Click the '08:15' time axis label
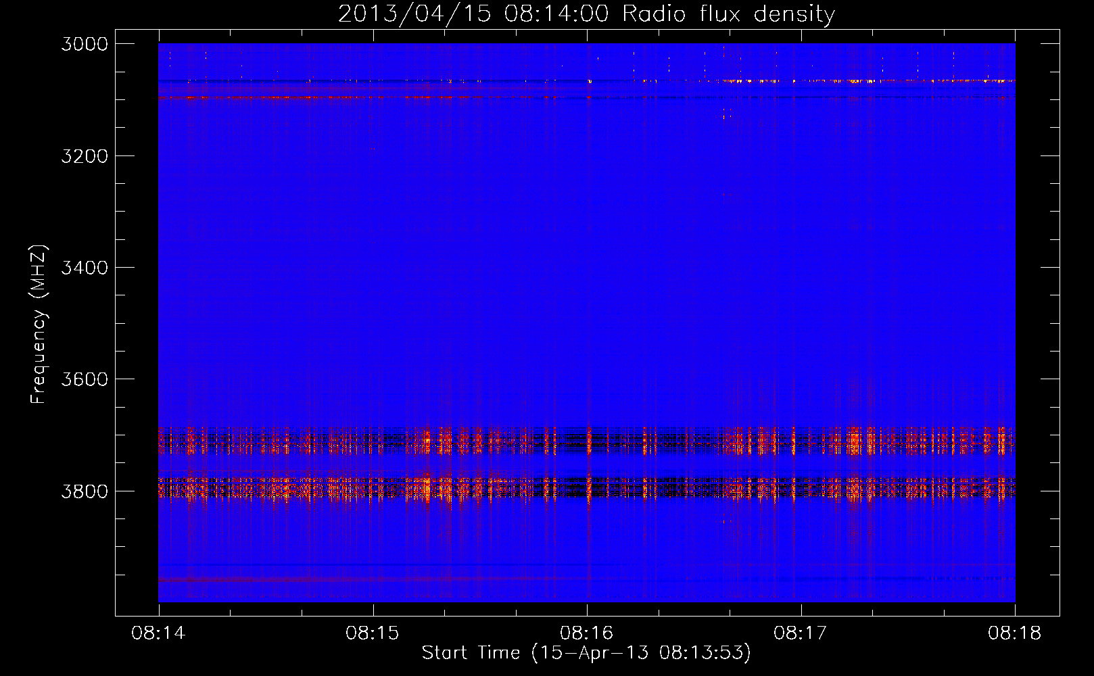This screenshot has width=1094, height=676. click(x=373, y=633)
